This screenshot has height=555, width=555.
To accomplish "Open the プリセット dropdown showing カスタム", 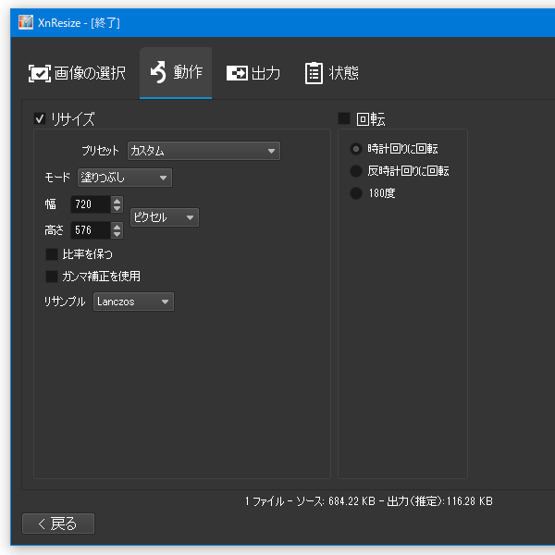I will pos(203,151).
